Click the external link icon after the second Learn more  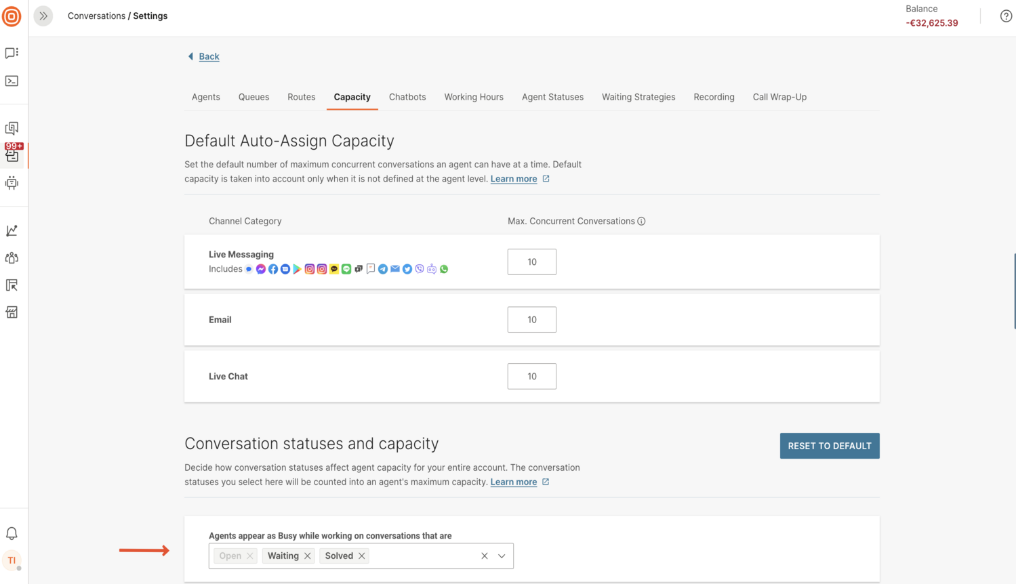[x=546, y=482]
